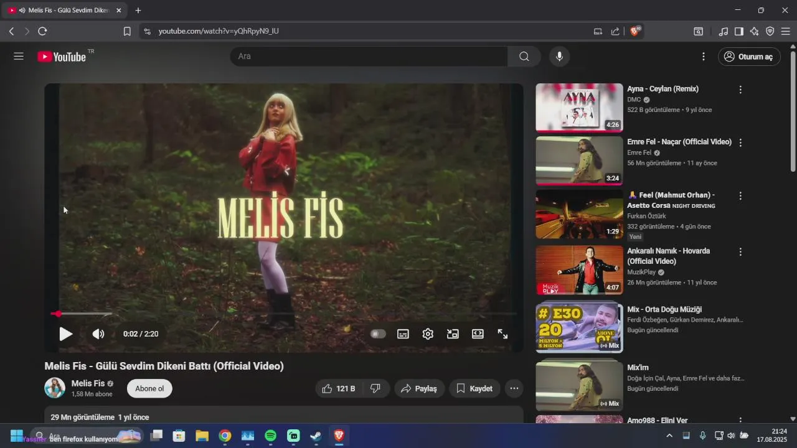Image resolution: width=797 pixels, height=448 pixels.
Task: Open Ankaralı Namık - Hovarda video title
Action: click(x=669, y=256)
